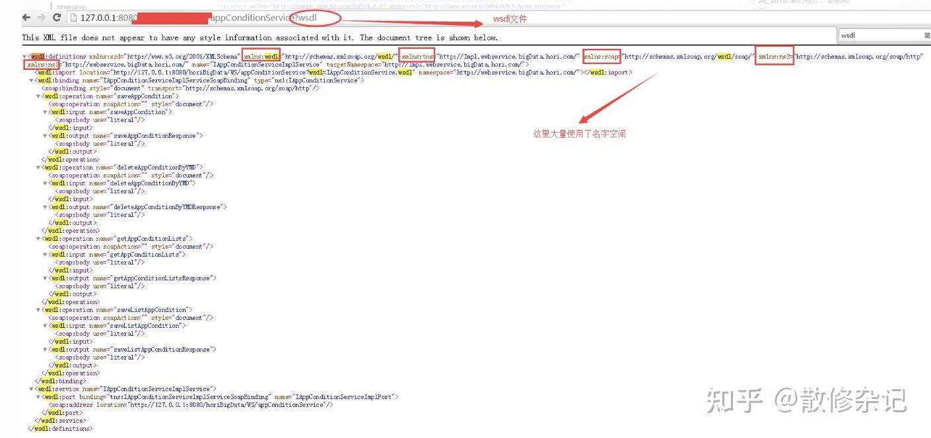The height and width of the screenshot is (438, 931).
Task: Collapse the output deleteAppConditionByYMDResponse node
Action: pyautogui.click(x=45, y=207)
